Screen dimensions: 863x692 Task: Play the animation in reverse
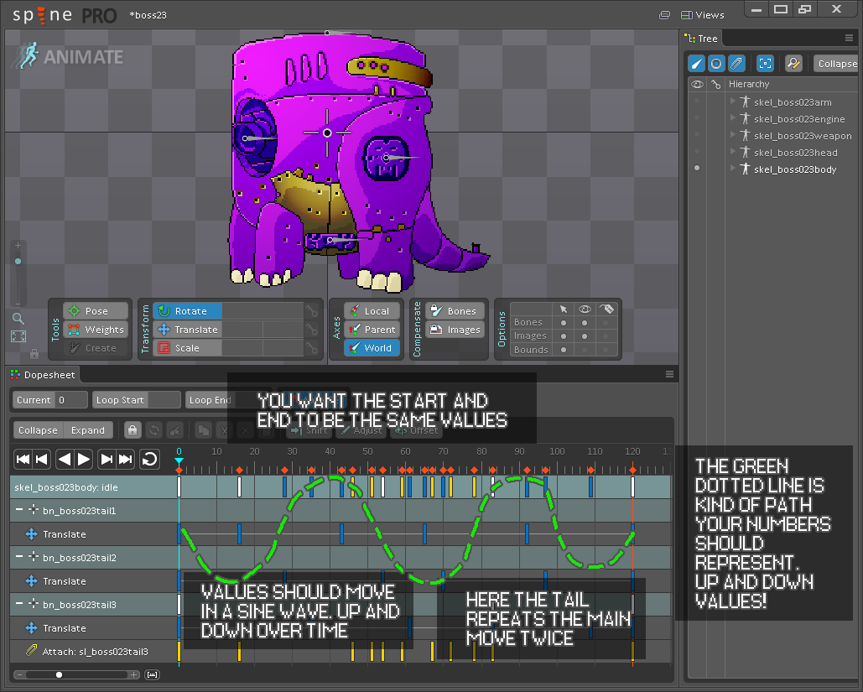[65, 459]
